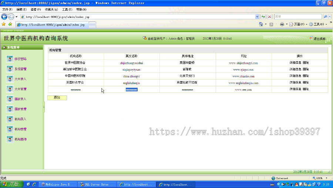Open the address bar dropdown arrow
The height and width of the screenshot is (188, 333).
tap(257, 17)
